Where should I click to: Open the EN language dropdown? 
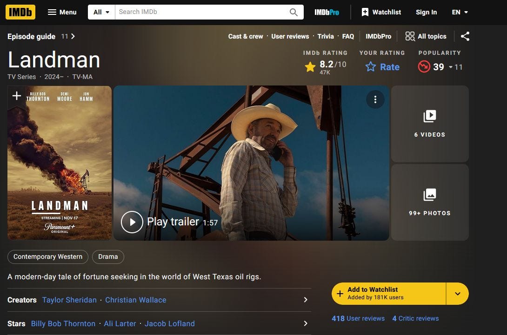click(460, 12)
